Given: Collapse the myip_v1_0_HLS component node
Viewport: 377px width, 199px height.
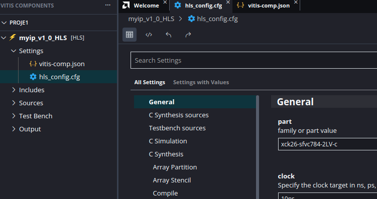Looking at the screenshot, I should pos(4,38).
